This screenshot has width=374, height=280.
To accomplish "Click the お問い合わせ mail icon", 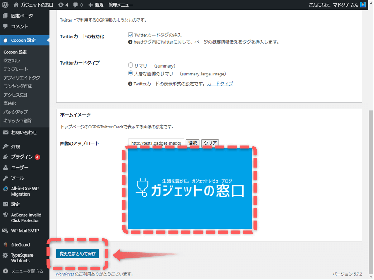I will tap(6, 133).
